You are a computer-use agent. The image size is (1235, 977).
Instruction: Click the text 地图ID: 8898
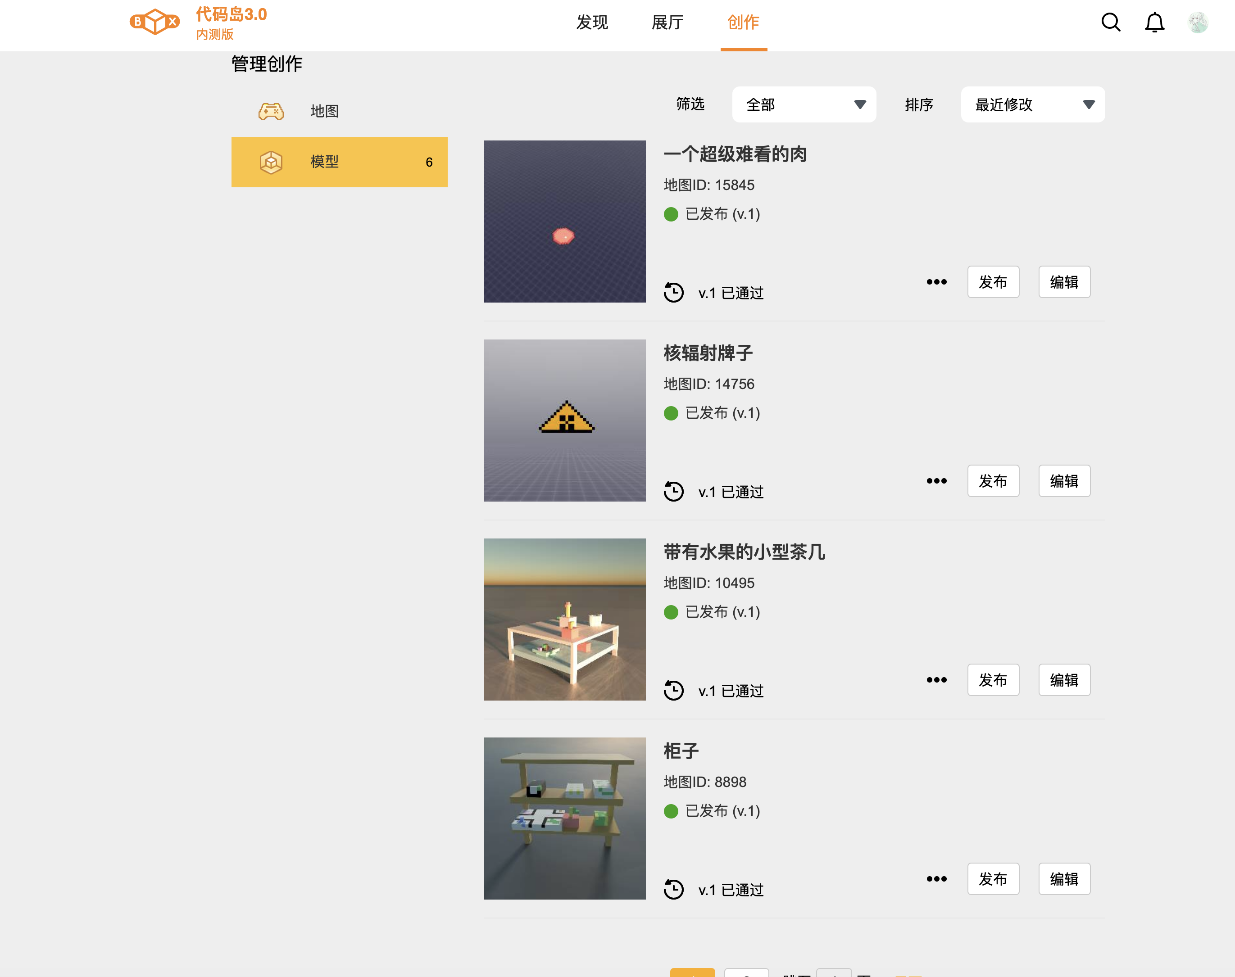[704, 783]
